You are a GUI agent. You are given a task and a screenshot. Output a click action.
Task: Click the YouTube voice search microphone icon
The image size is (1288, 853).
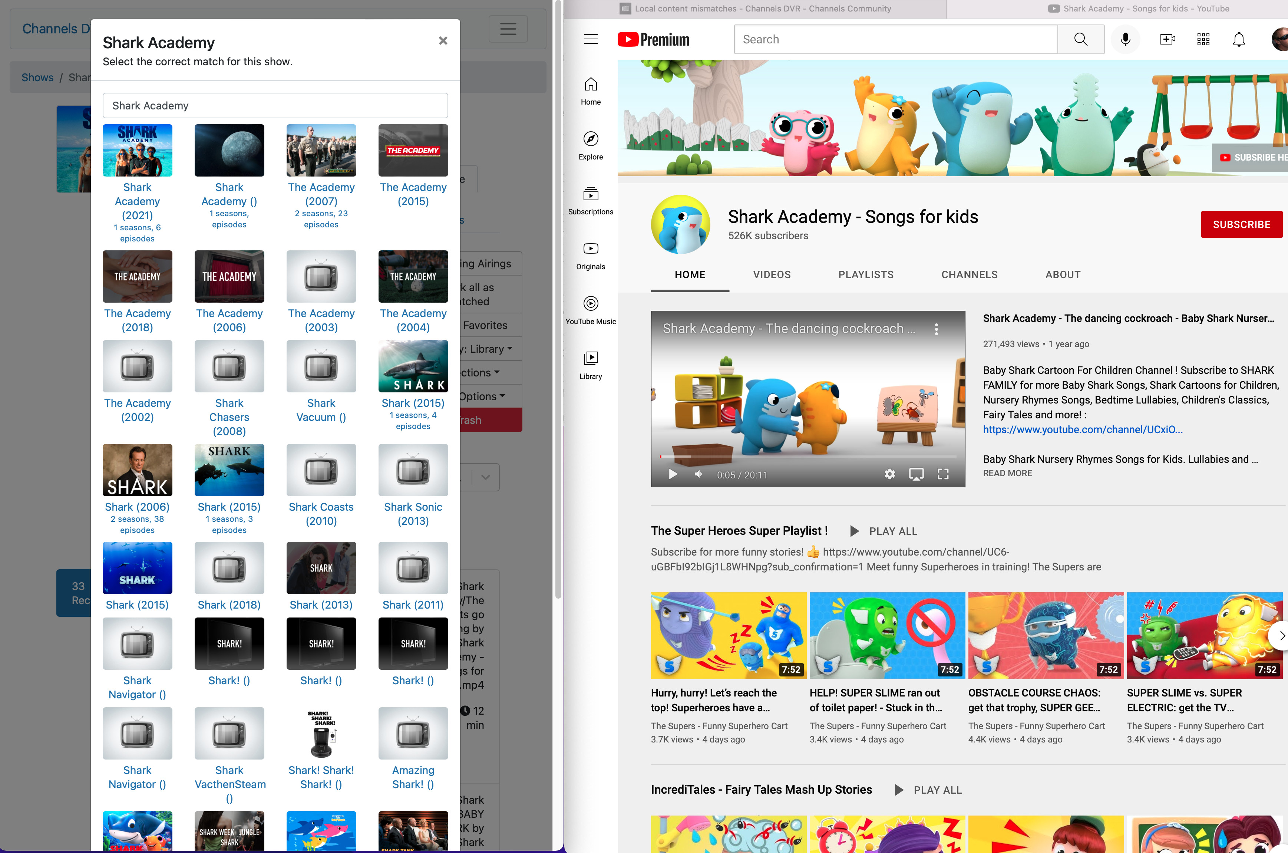click(1125, 39)
